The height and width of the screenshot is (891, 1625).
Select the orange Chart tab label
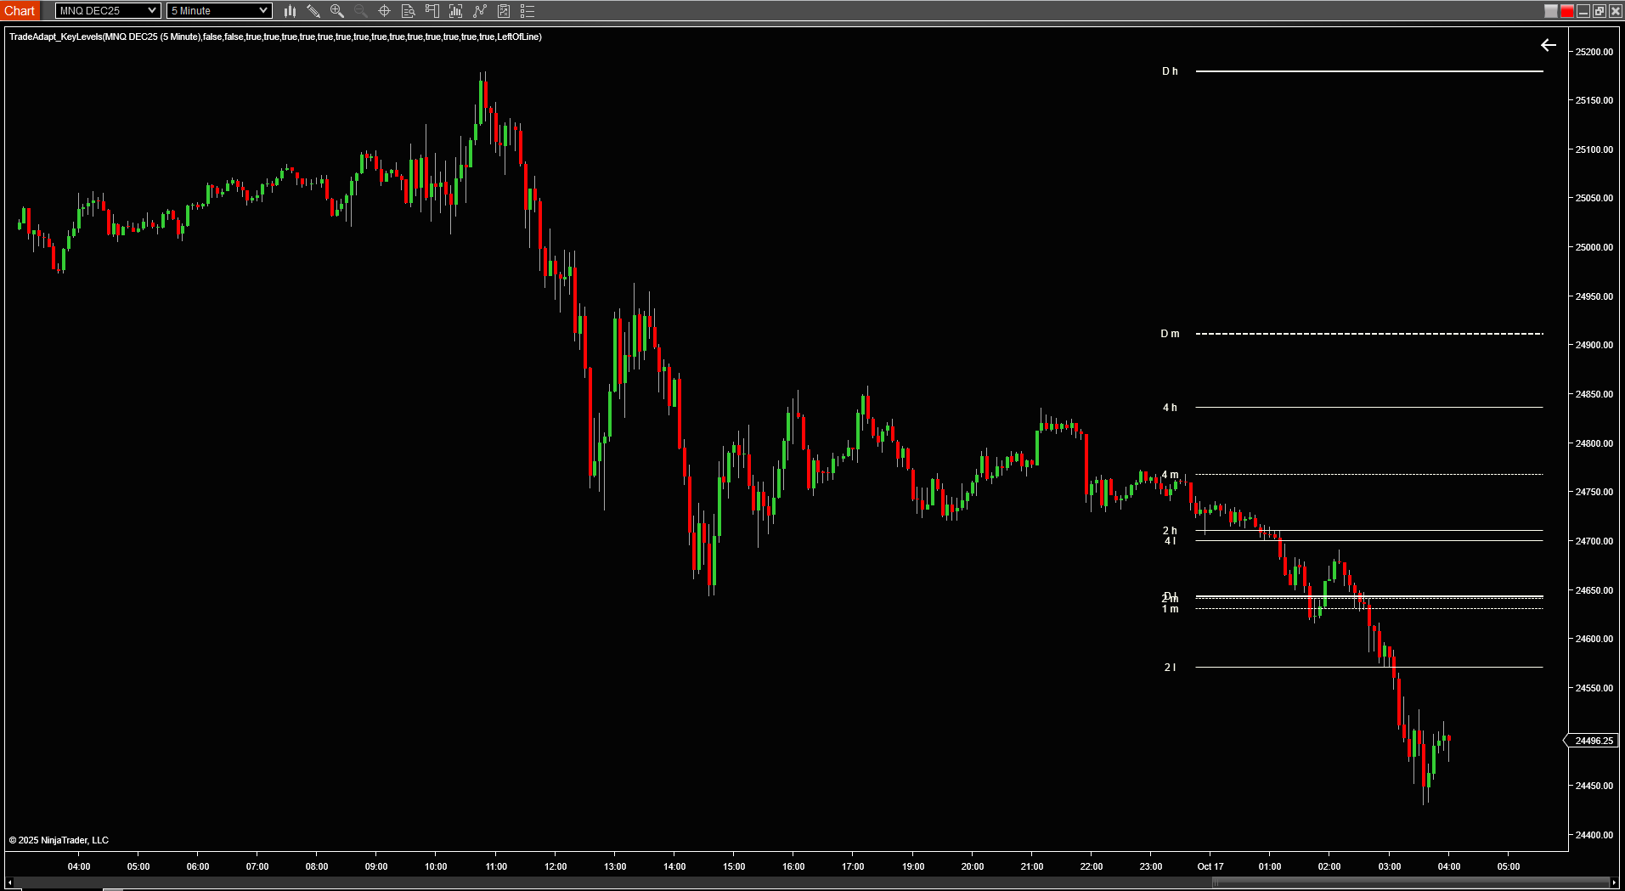click(20, 10)
